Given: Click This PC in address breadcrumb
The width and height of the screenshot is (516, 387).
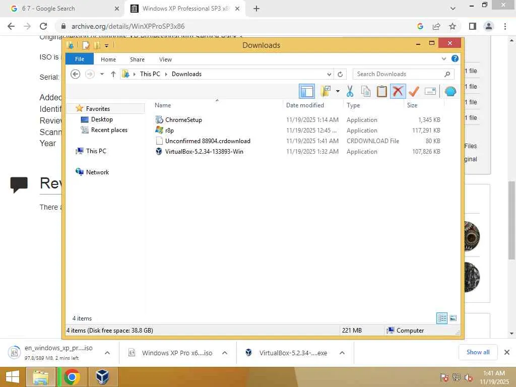Looking at the screenshot, I should 150,74.
